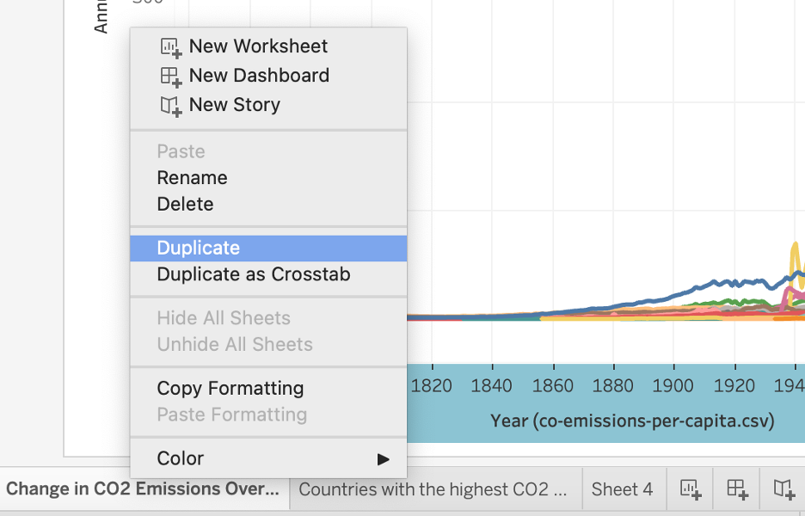This screenshot has width=805, height=516.
Task: Expand the Color submenu arrow
Action: pyautogui.click(x=383, y=459)
